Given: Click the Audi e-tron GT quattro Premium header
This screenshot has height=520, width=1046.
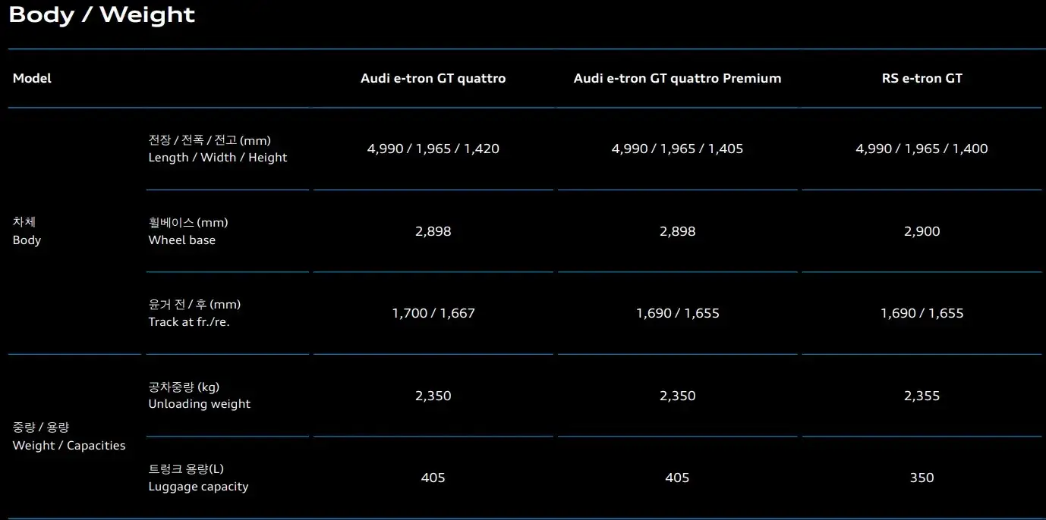Looking at the screenshot, I should (677, 78).
